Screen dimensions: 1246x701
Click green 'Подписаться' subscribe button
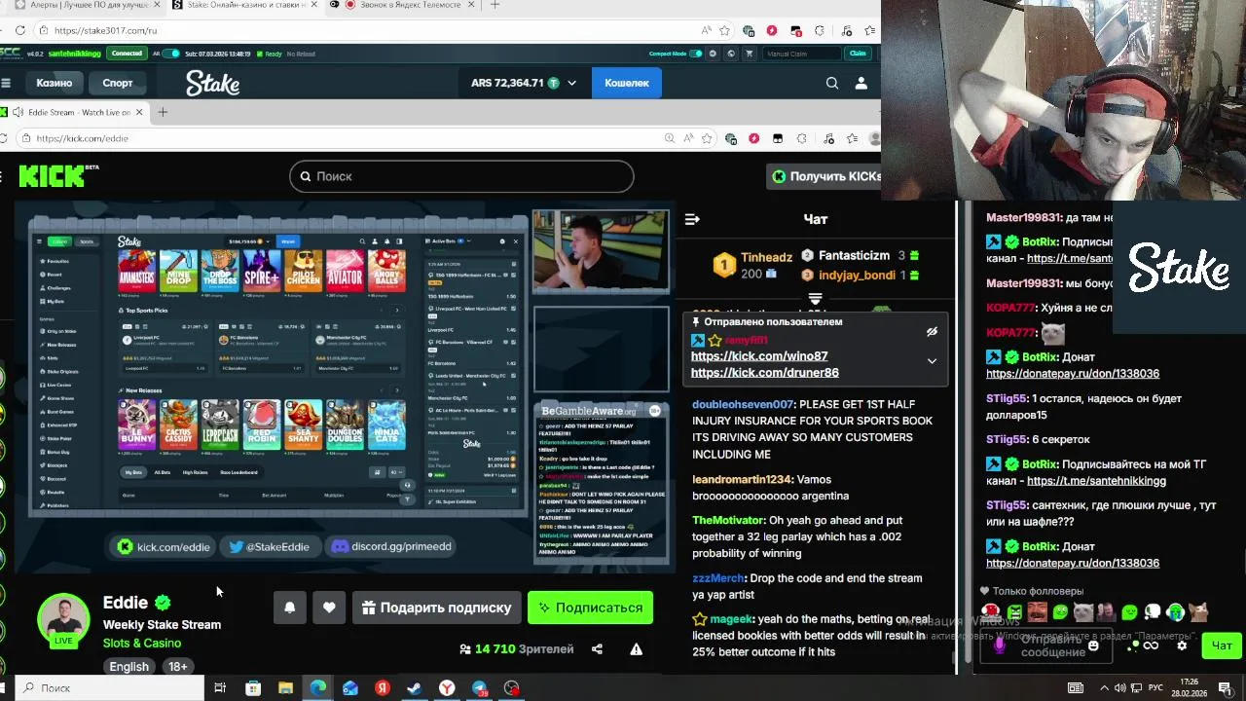point(590,608)
